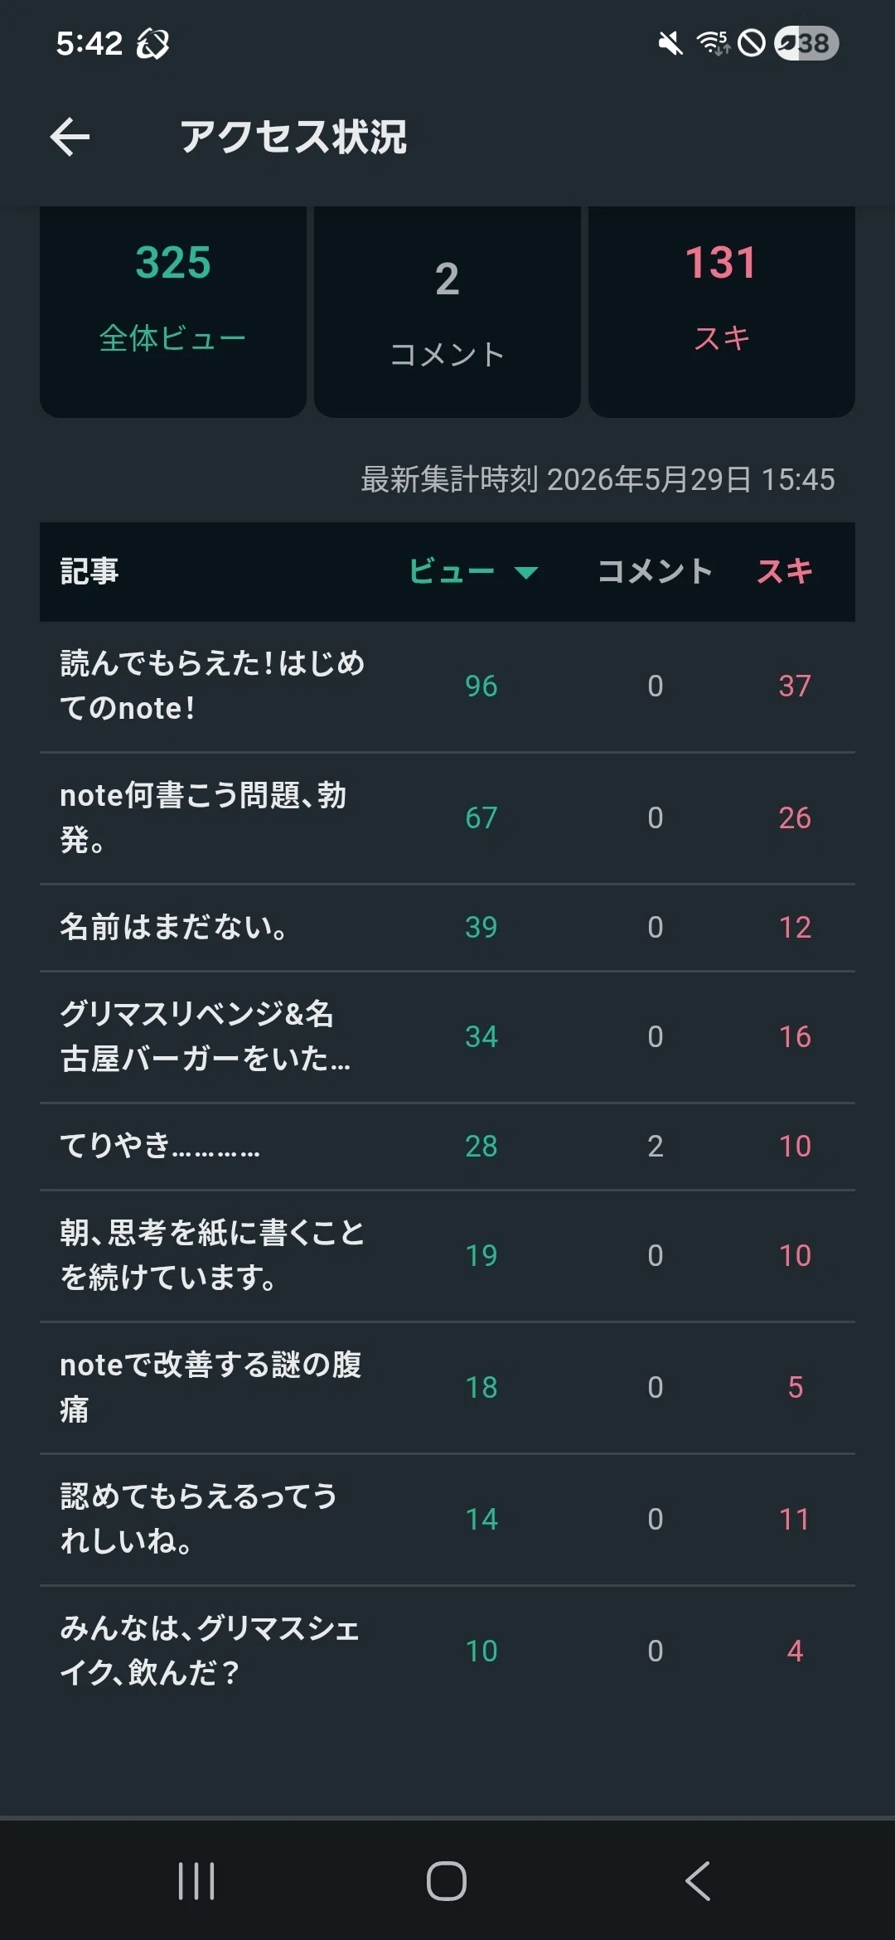Toggle sort arrow next to ビュー
The height and width of the screenshot is (1940, 895).
pyautogui.click(x=526, y=572)
